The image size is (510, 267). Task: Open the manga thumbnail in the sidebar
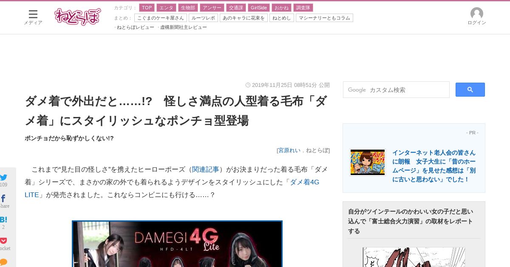[414, 257]
